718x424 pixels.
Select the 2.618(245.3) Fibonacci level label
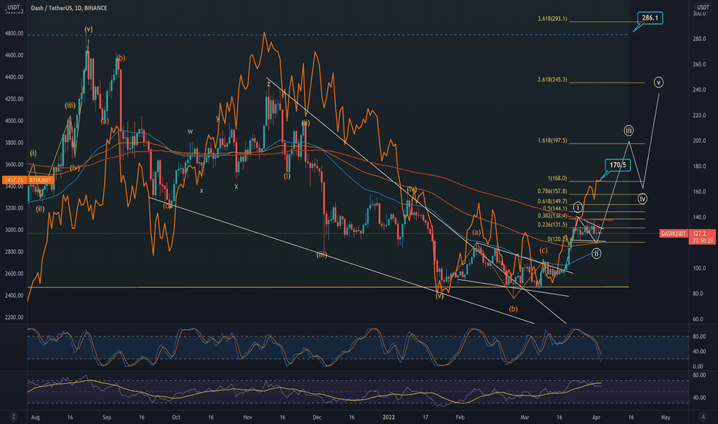click(552, 79)
